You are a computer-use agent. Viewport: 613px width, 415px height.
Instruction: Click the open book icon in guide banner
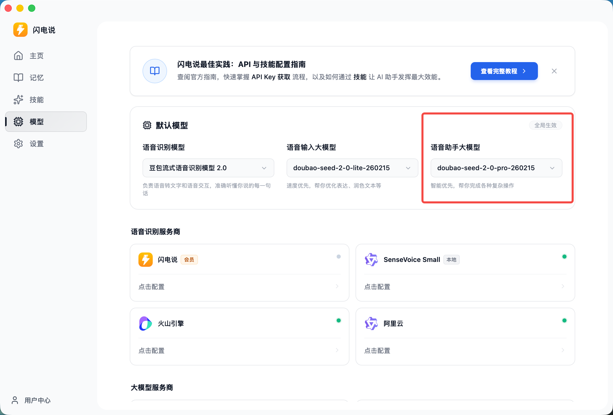pos(155,71)
